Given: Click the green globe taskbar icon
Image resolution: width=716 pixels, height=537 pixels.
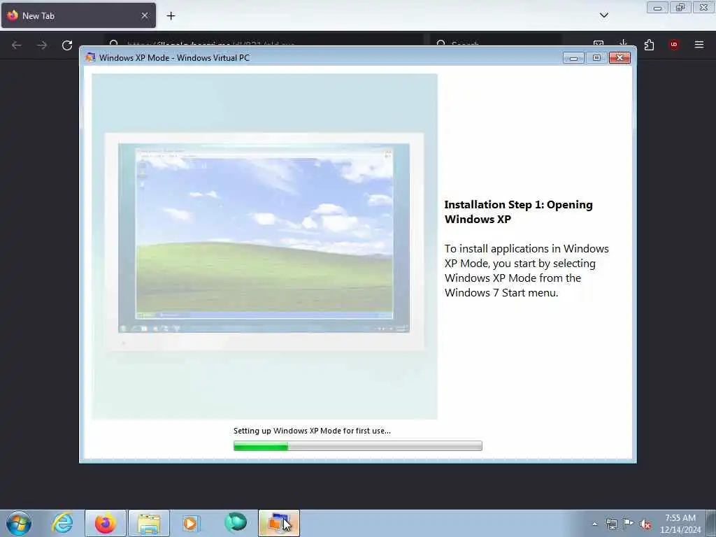Looking at the screenshot, I should point(236,523).
